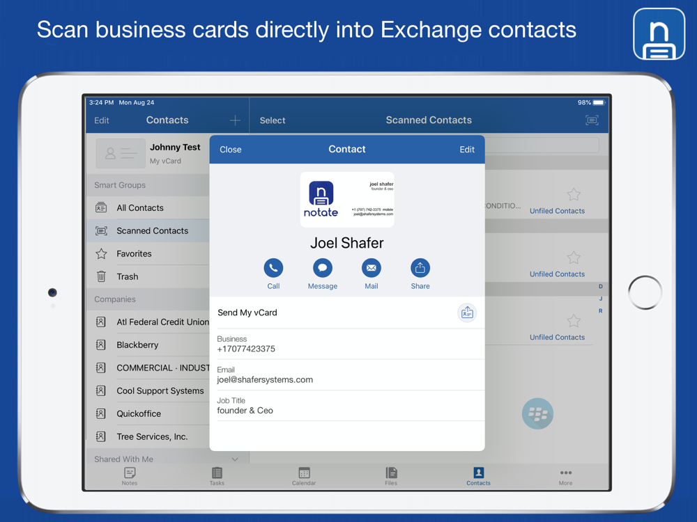Select the Send My vCard row

[346, 313]
